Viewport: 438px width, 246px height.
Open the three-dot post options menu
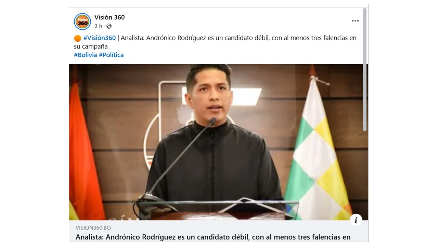[x=355, y=21]
